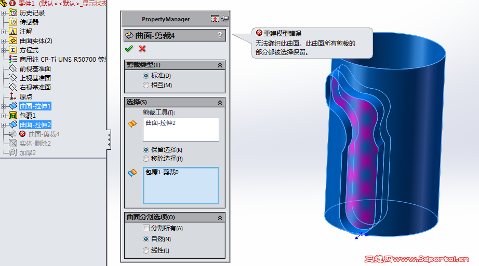Click the 包覆1 wrap feature icon

(13, 115)
